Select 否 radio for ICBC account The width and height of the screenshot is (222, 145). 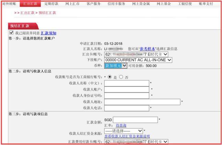[121, 77]
